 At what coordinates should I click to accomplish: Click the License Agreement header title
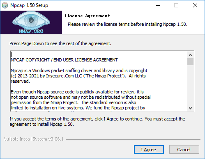tap(88, 16)
